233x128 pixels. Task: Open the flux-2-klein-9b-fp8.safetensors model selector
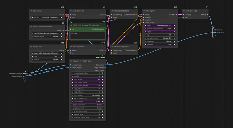(47, 33)
